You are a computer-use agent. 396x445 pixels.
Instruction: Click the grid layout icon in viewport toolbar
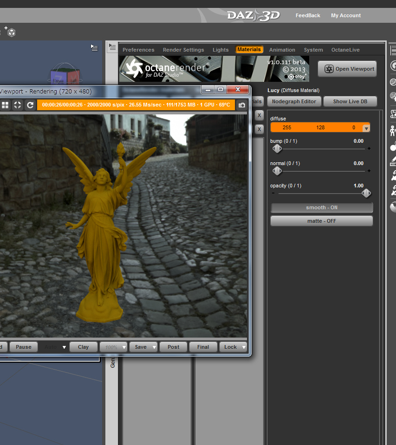point(5,105)
